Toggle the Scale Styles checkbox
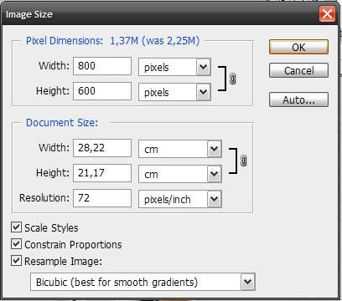342x301 pixels. 16,227
